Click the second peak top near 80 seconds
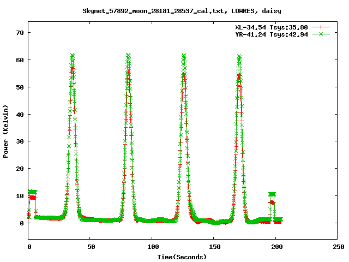349x262 pixels. 128,56
